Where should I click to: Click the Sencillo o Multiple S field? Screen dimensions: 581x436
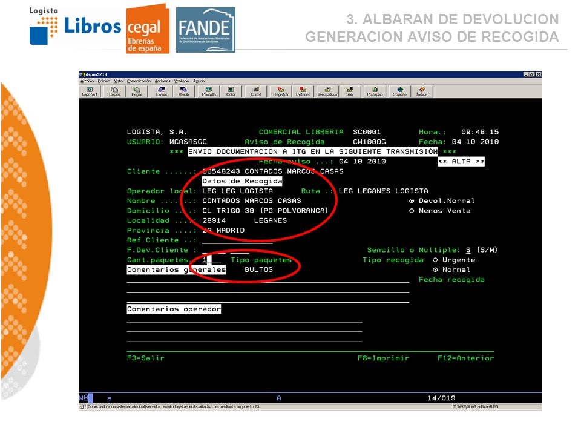(468, 250)
